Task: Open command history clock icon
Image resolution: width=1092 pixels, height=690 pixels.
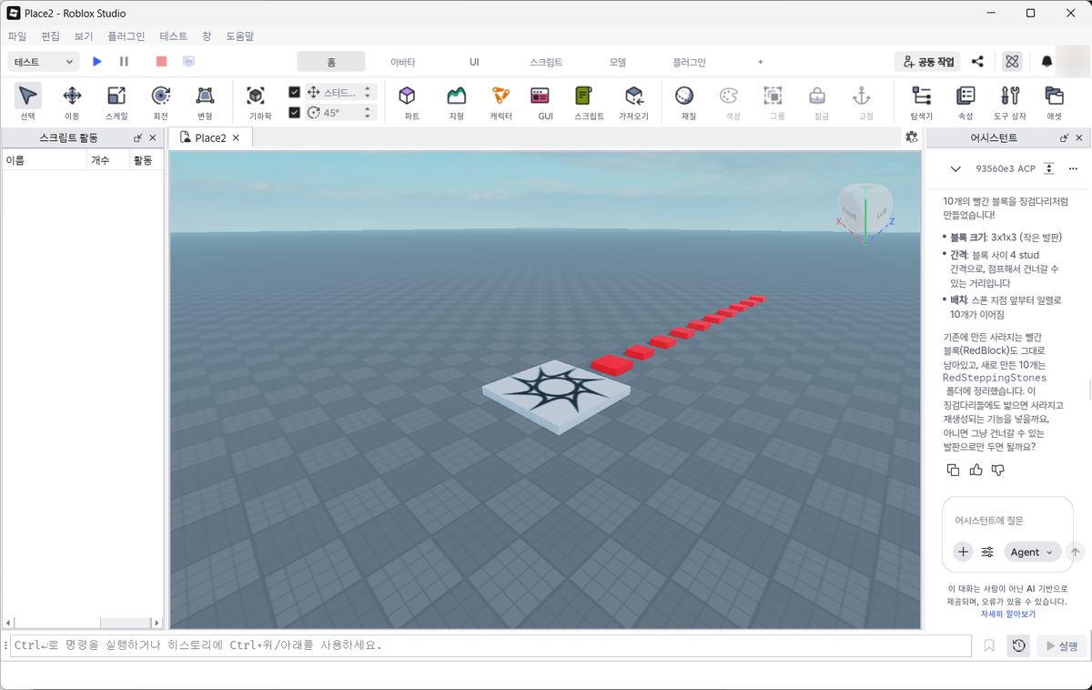Action: click(1018, 645)
